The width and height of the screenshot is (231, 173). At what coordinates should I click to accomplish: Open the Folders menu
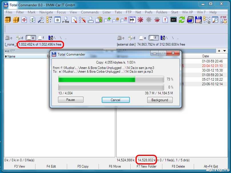162,12
